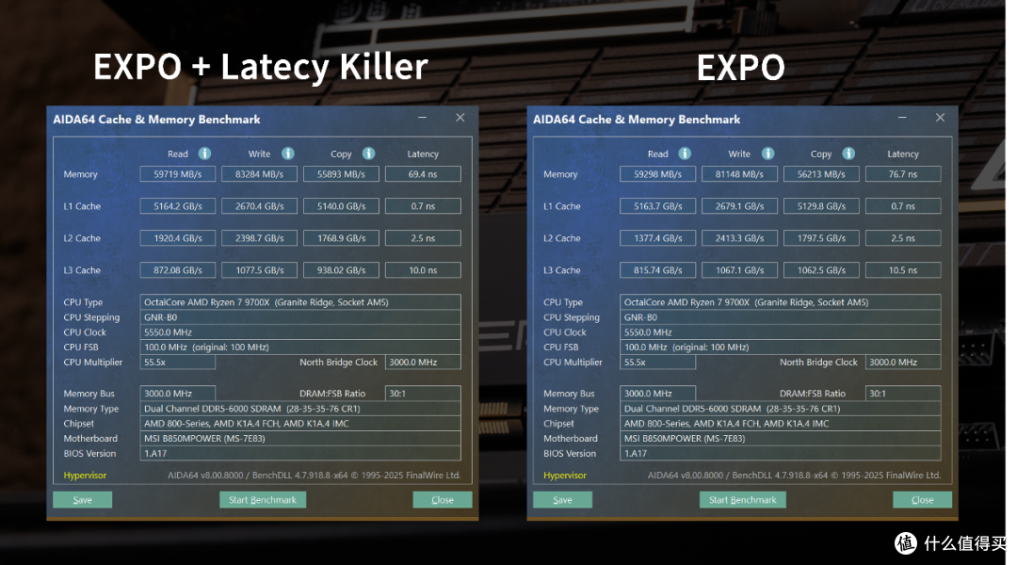Click Chipset AMD 800-Series field, right window
This screenshot has width=1017, height=565.
781,424
